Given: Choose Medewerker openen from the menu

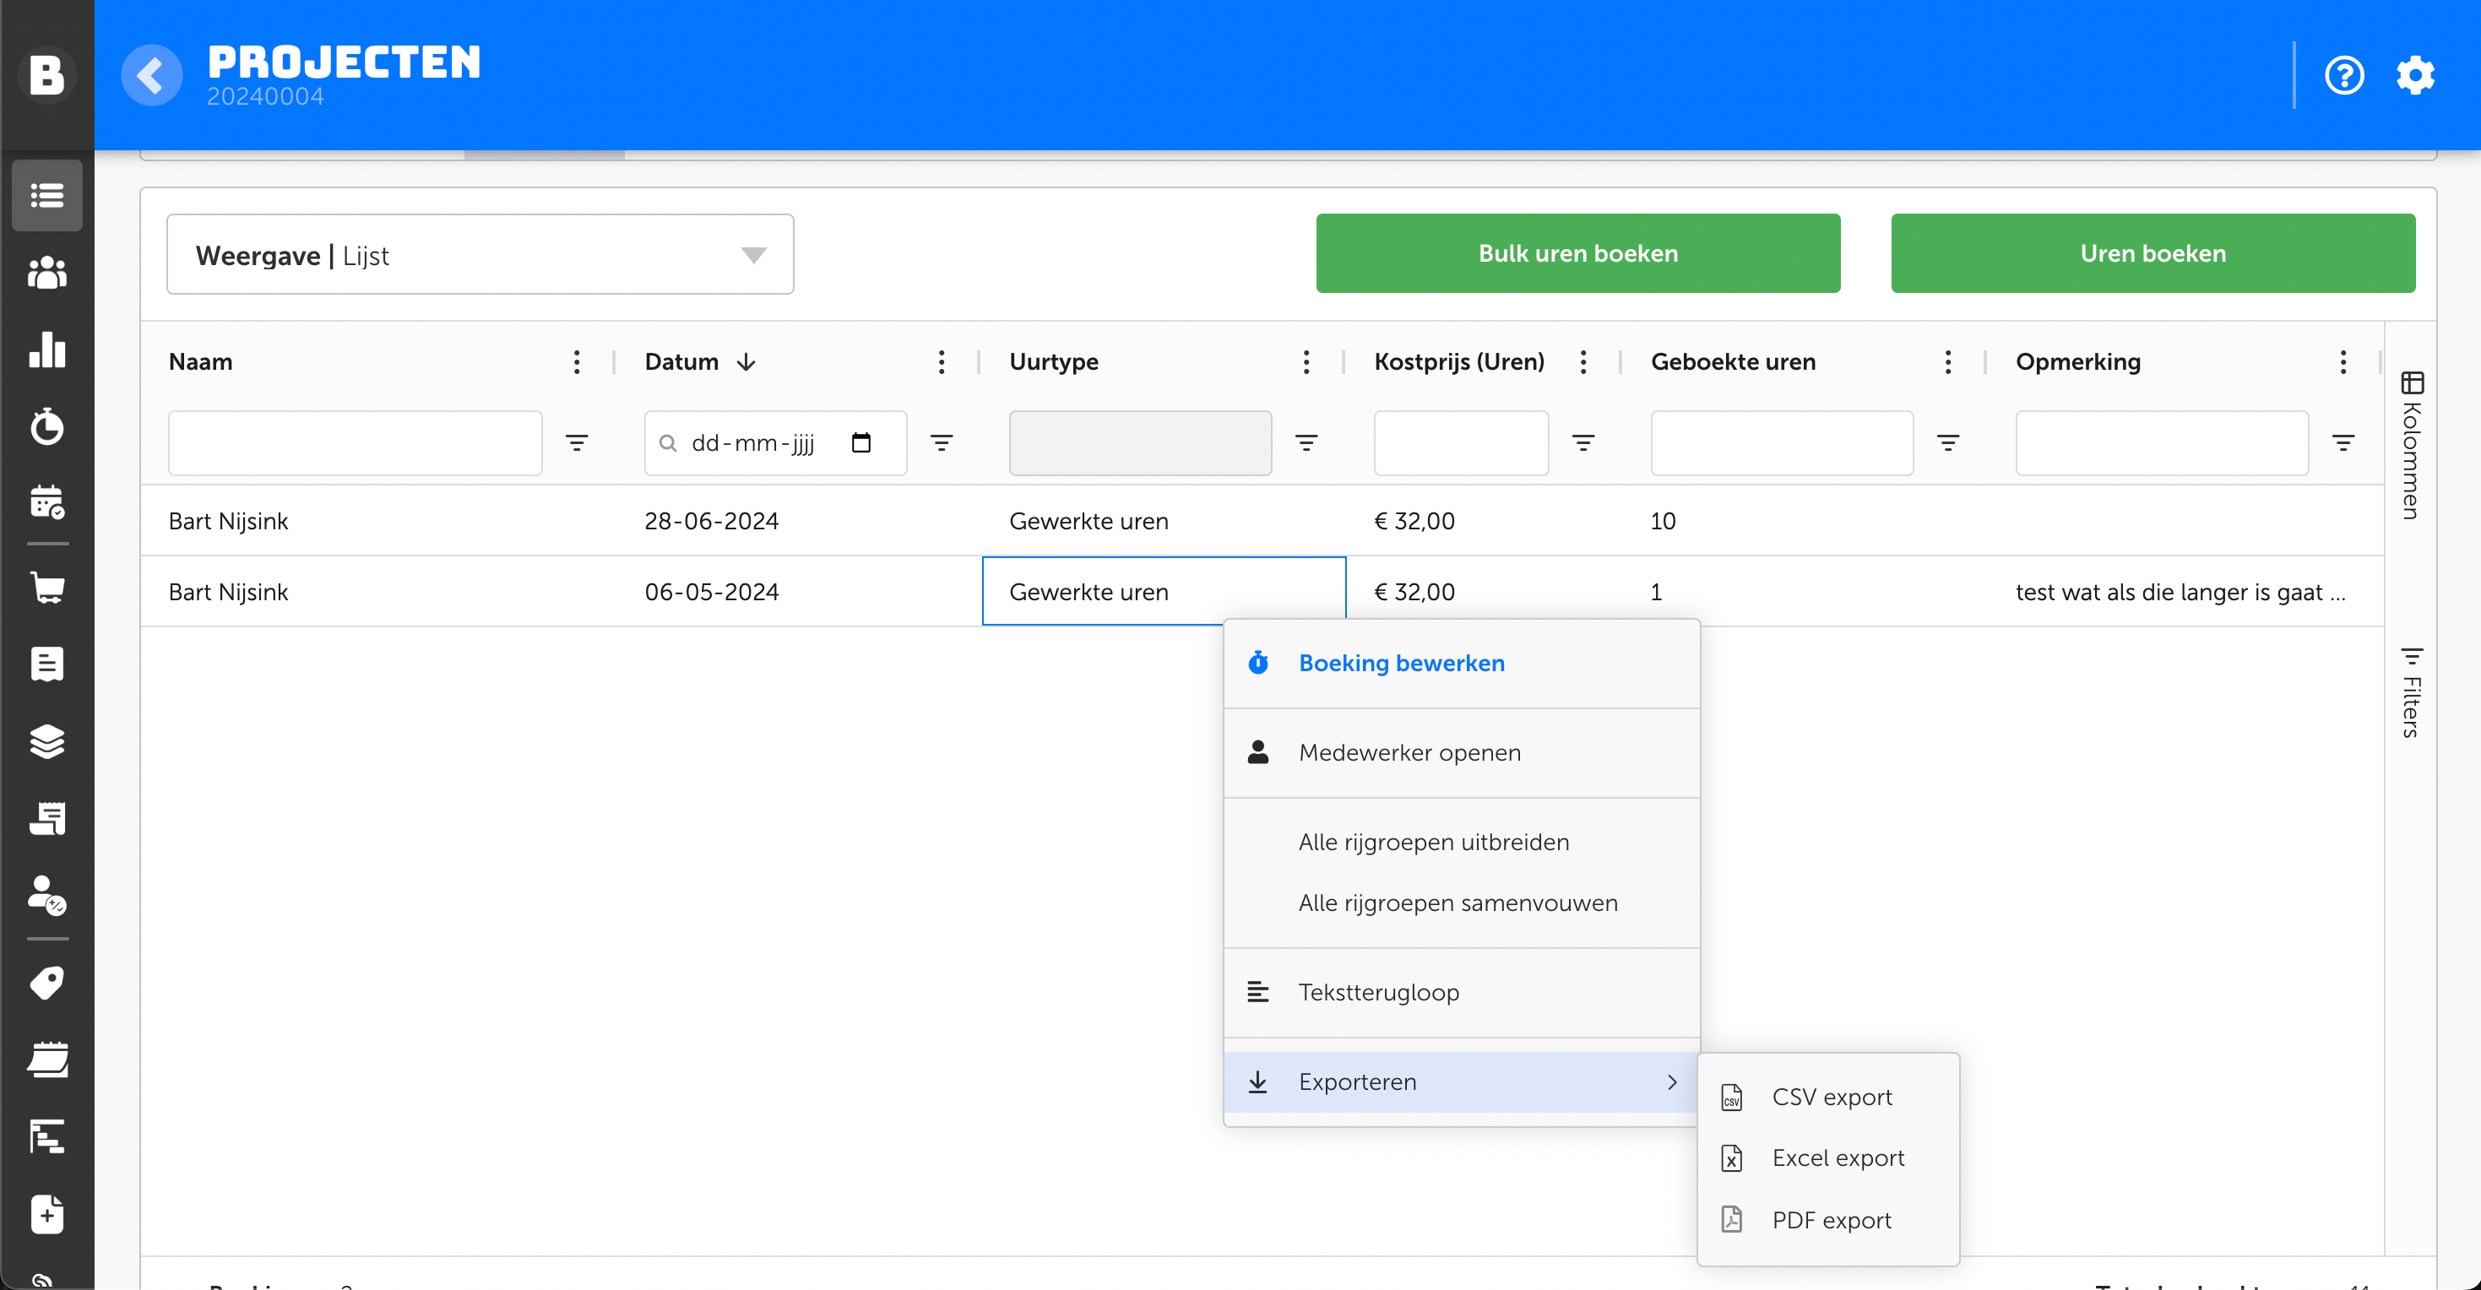Looking at the screenshot, I should [x=1461, y=753].
